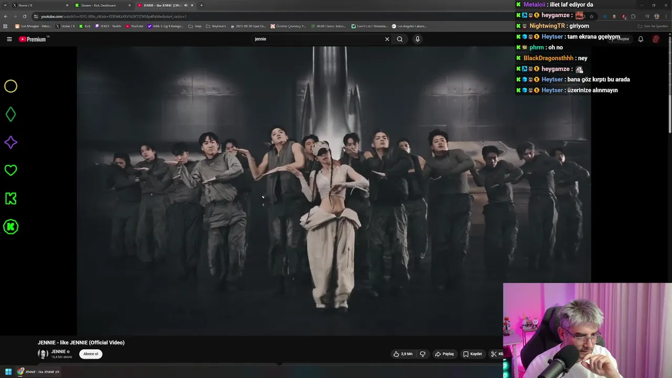Click the streamer webcam overlay
Image resolution: width=672 pixels, height=378 pixels.
click(x=587, y=331)
